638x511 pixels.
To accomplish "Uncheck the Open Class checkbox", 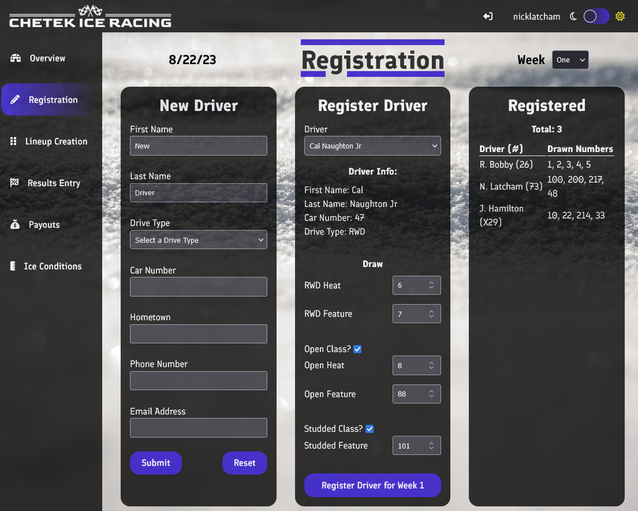I will pos(357,349).
